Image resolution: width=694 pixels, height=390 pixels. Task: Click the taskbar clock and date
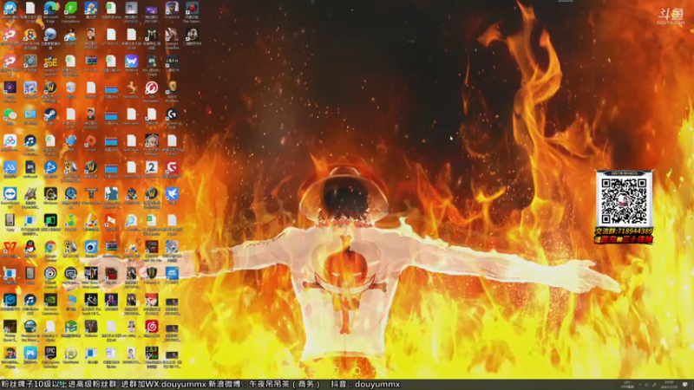coord(669,385)
